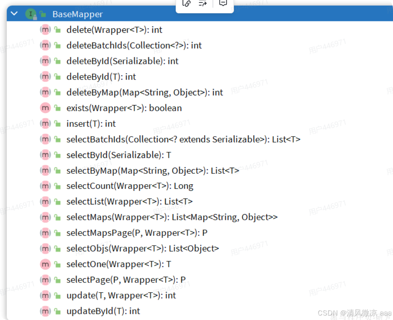Select selectCount(Wrapper<T>): Long entry
Image resolution: width=393 pixels, height=320 pixels.
pyautogui.click(x=130, y=186)
